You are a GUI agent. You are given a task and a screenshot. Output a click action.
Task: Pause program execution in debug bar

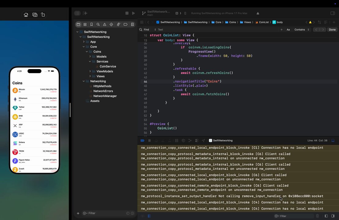[149, 141]
